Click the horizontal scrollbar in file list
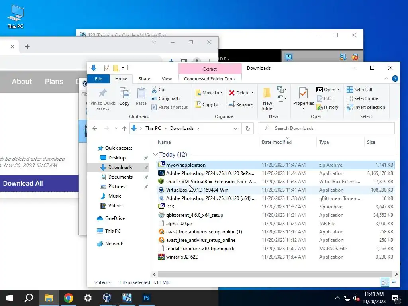This screenshot has width=408, height=306. pyautogui.click(x=275, y=274)
